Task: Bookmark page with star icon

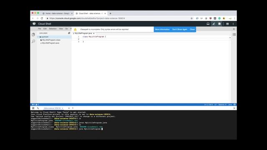Action: point(191,18)
